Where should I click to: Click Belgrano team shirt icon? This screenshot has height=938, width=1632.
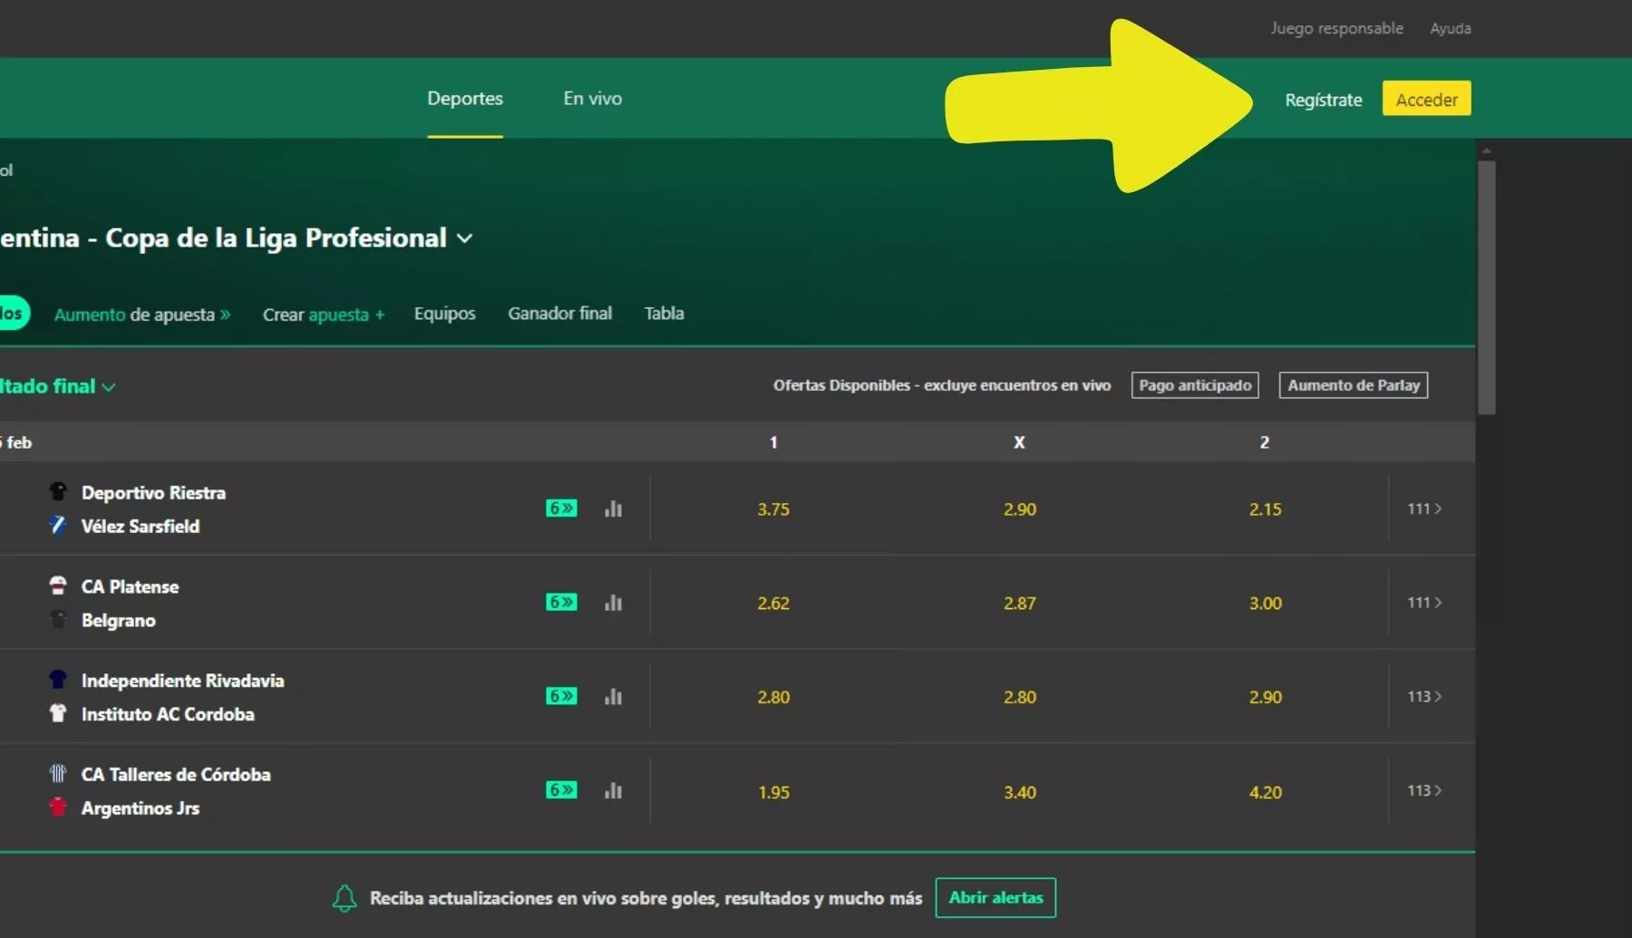click(x=58, y=619)
